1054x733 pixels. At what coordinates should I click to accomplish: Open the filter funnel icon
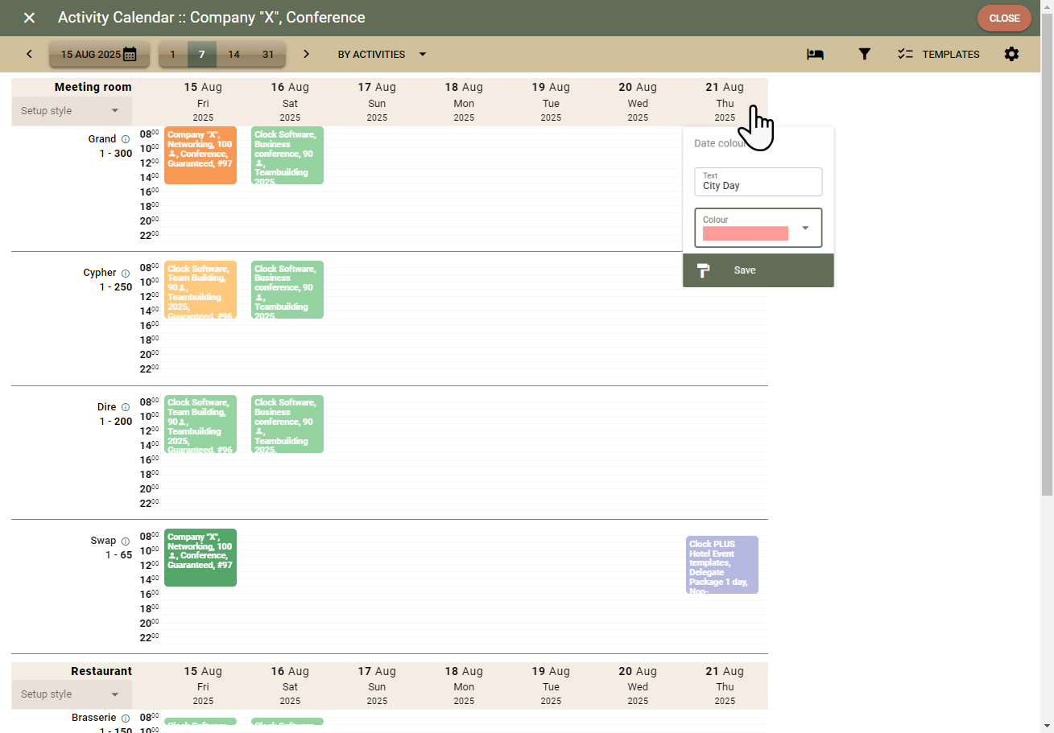[x=864, y=54]
